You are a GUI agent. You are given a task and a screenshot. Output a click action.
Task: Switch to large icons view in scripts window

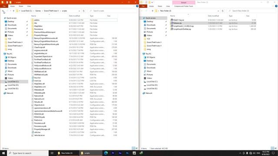tap(136, 148)
